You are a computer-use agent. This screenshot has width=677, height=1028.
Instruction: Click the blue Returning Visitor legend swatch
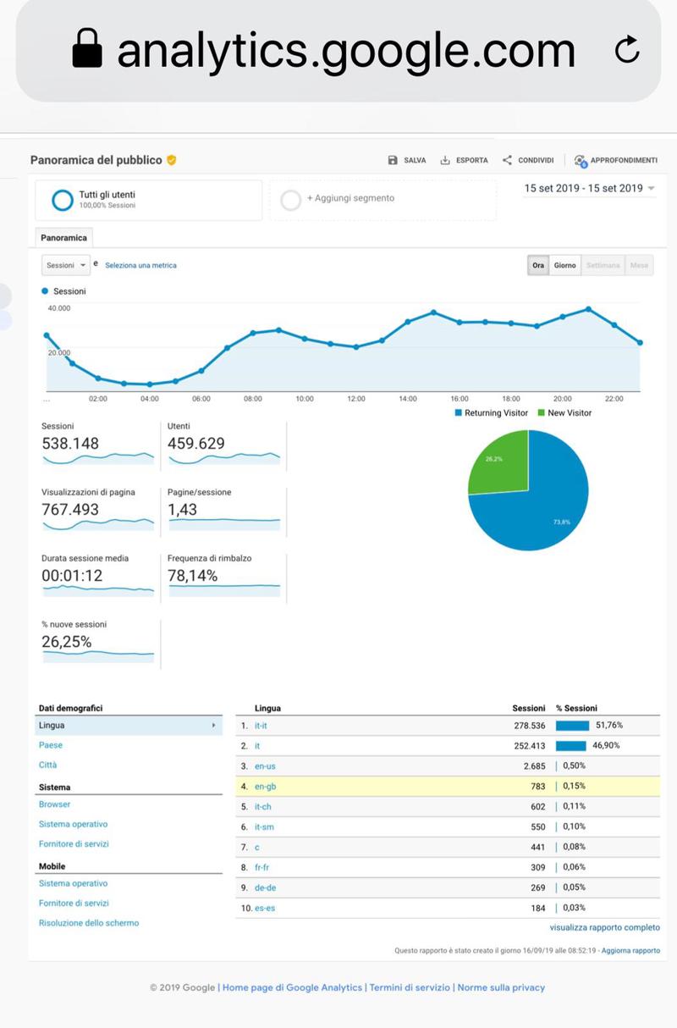tap(458, 413)
